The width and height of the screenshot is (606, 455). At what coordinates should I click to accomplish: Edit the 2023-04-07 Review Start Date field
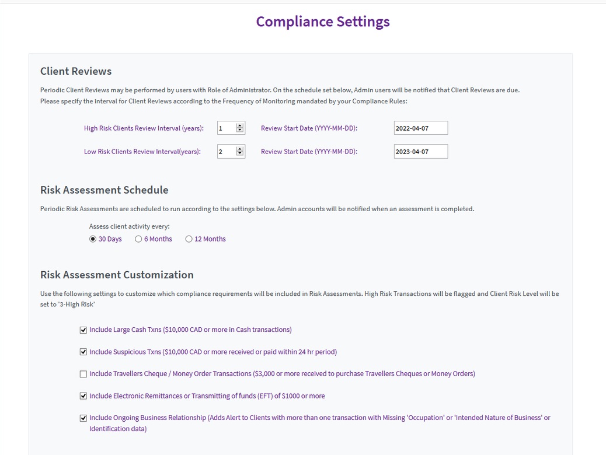click(x=421, y=152)
